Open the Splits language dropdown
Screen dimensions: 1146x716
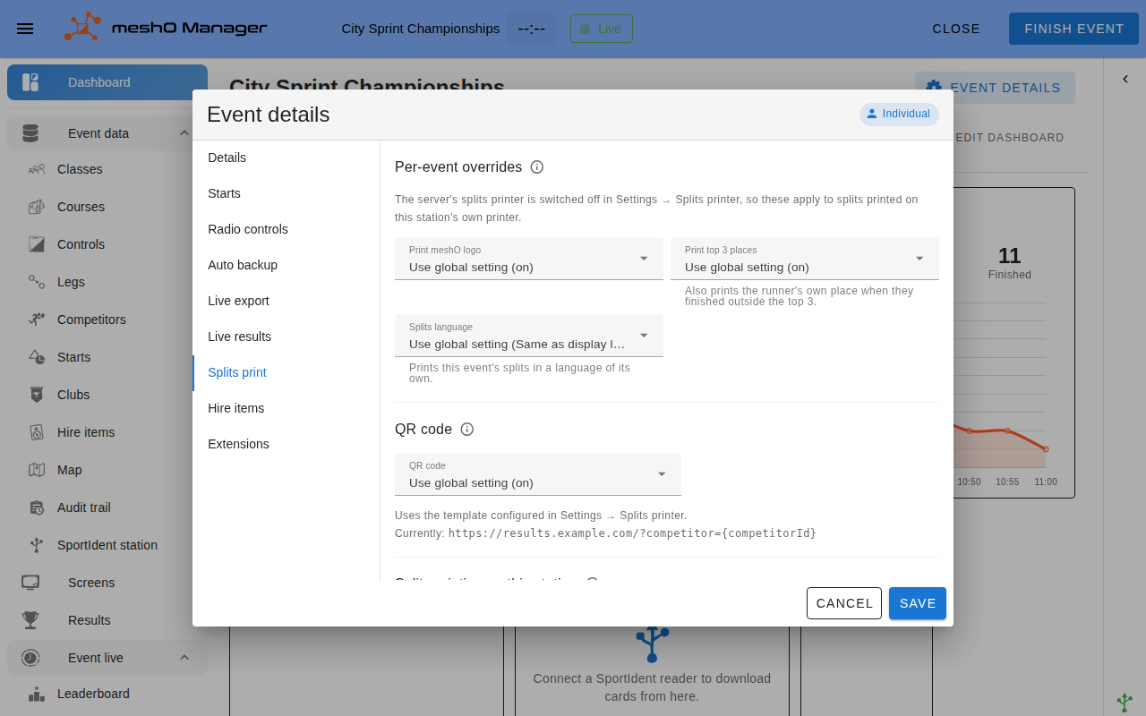pos(529,336)
